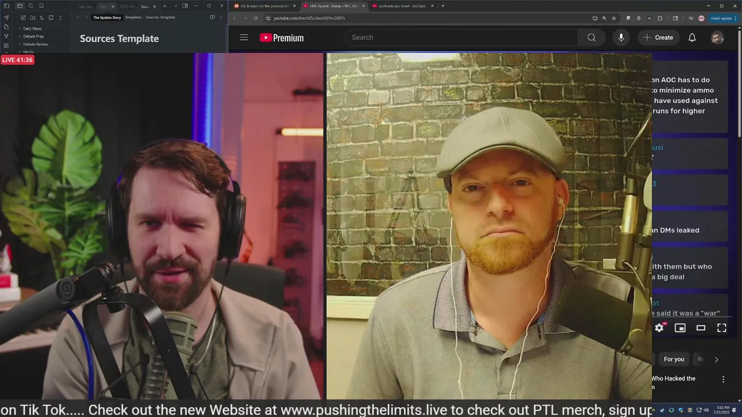The height and width of the screenshot is (417, 742).
Task: Click the LIVE 41:36 indicator badge
Action: [17, 60]
